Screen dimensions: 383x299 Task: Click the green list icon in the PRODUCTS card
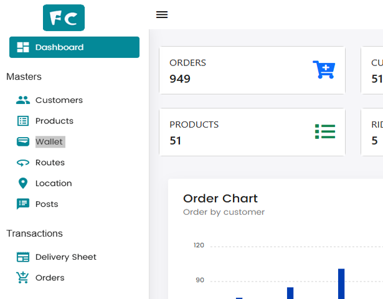tap(325, 131)
